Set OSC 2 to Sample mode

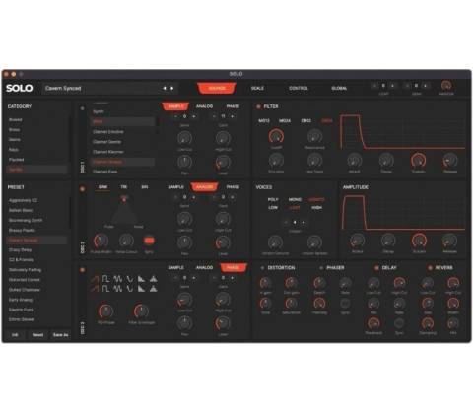(x=176, y=187)
